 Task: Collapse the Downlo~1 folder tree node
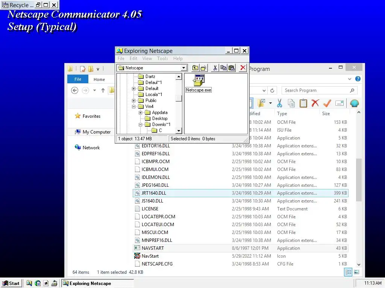[140, 124]
